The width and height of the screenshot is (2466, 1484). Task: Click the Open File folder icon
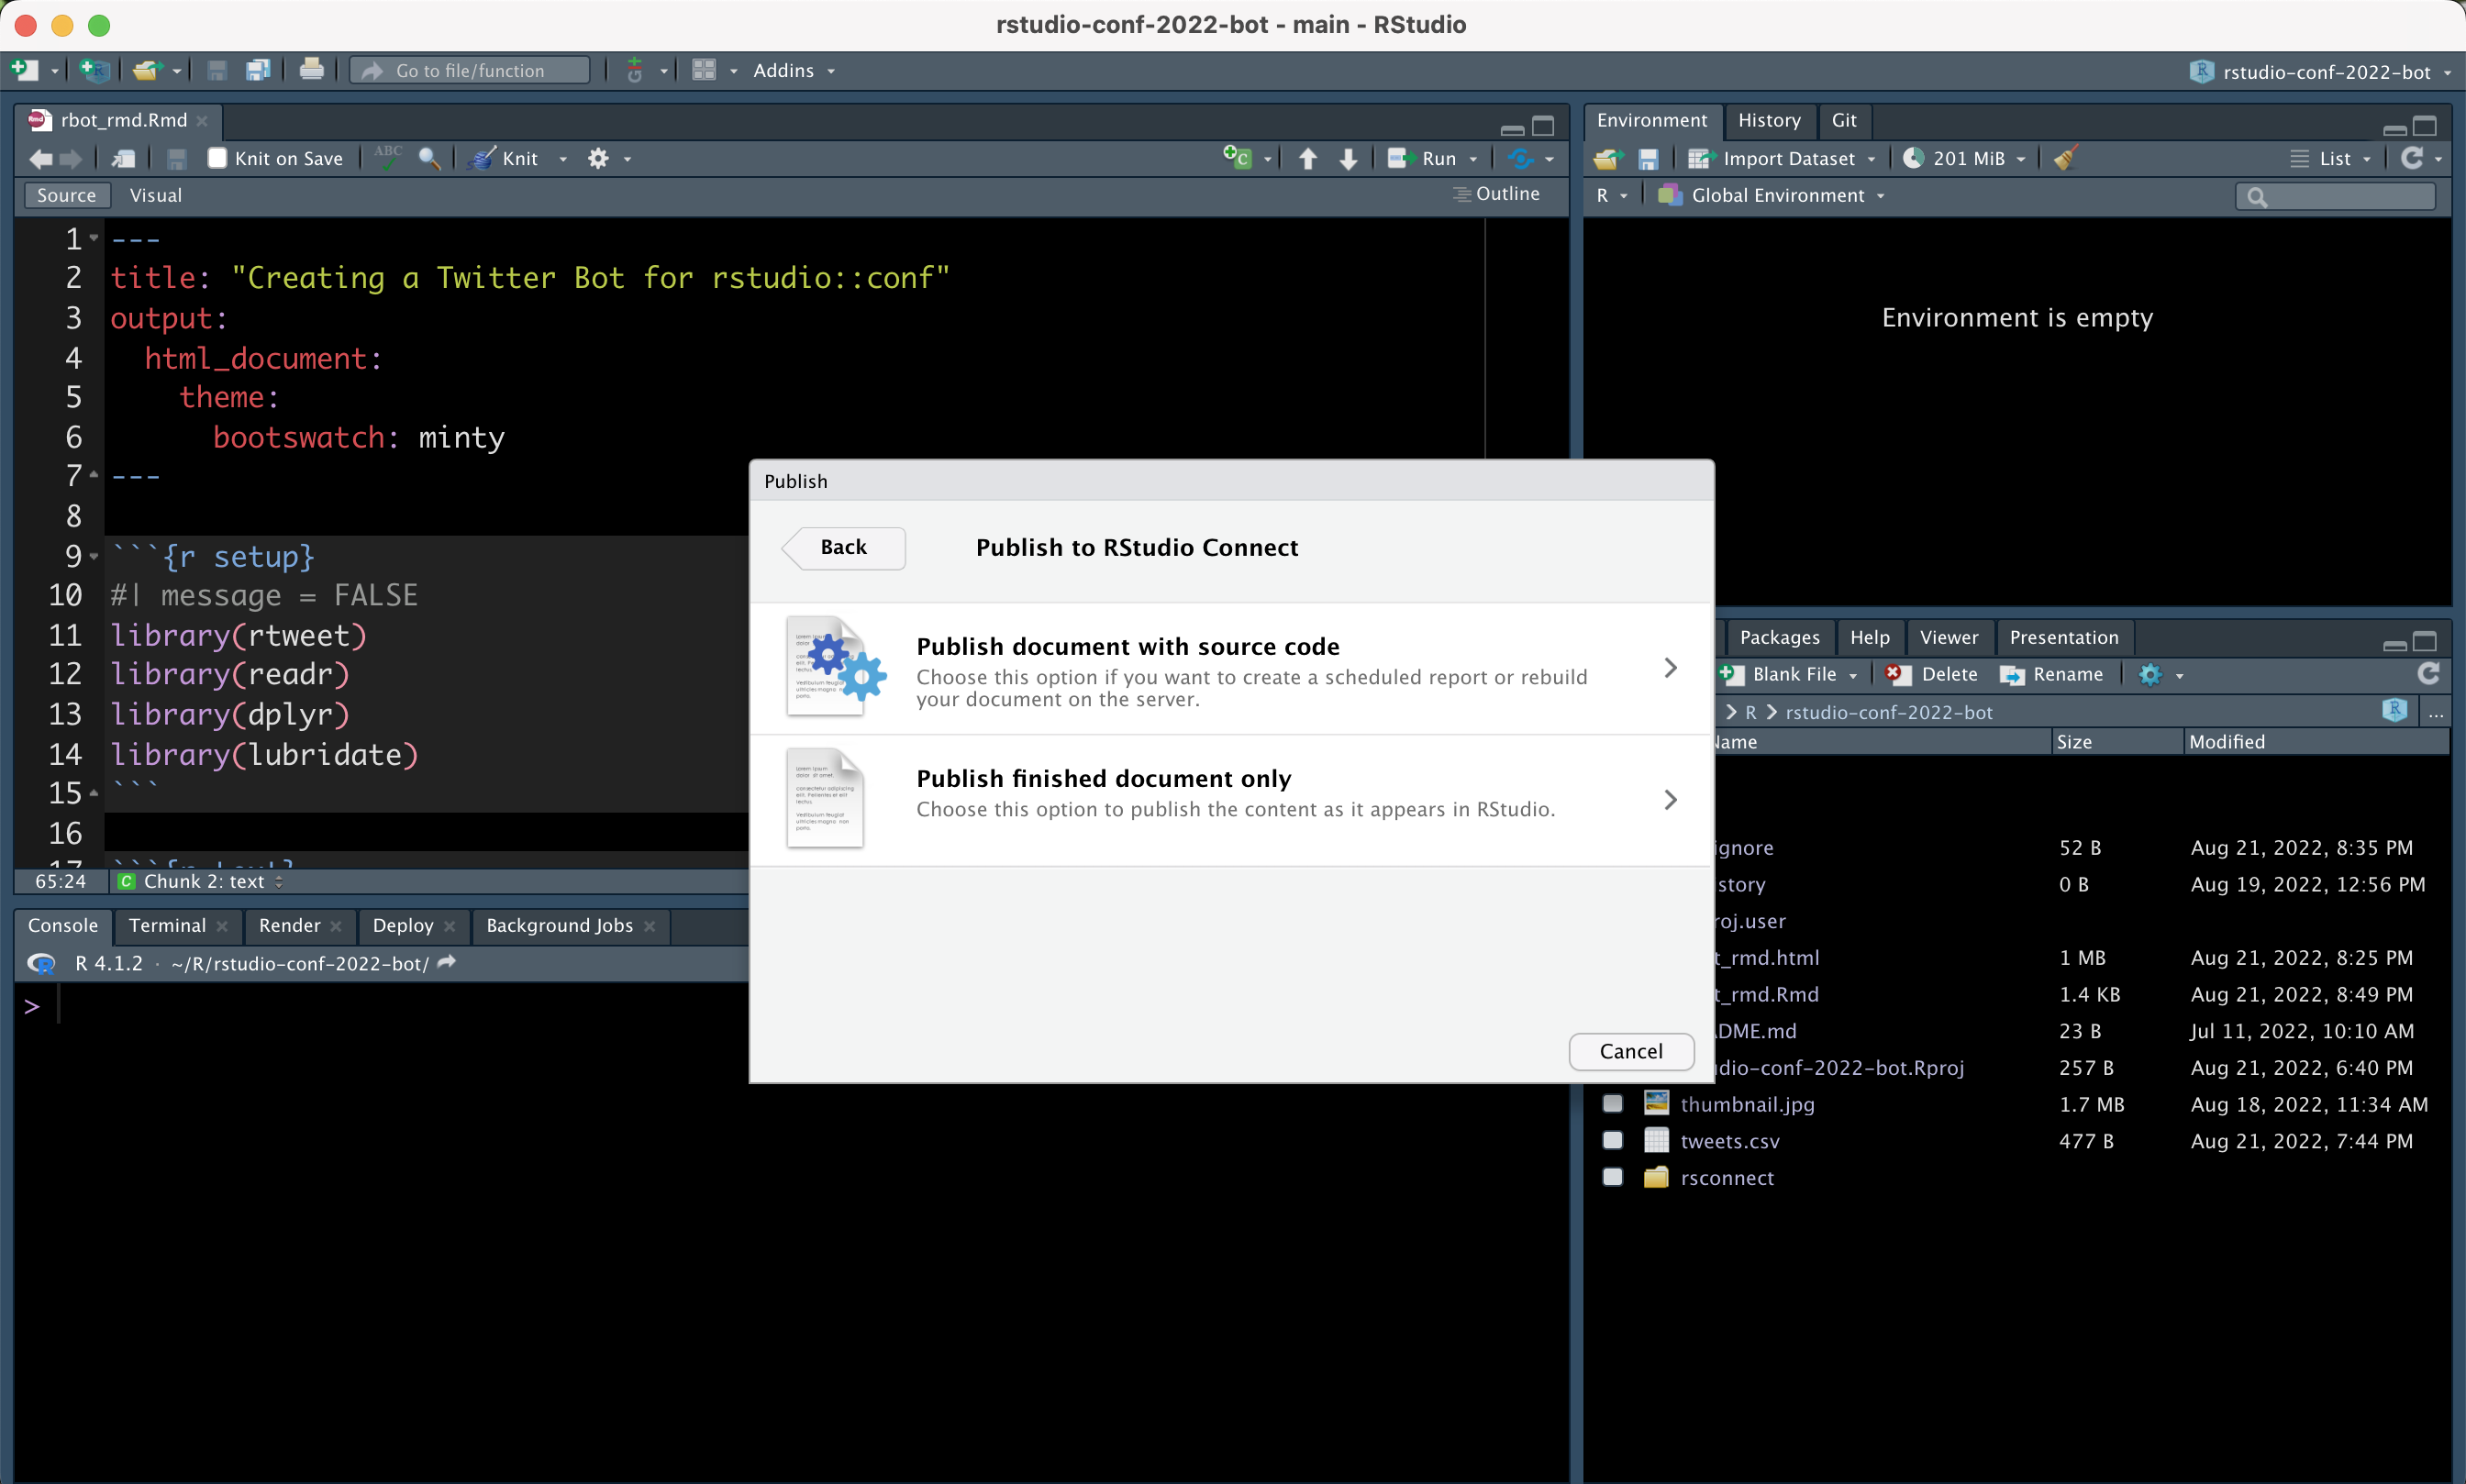pyautogui.click(x=147, y=70)
